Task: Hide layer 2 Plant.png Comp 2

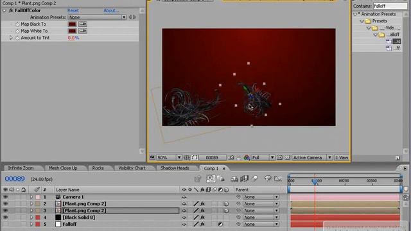Action: [5, 203]
